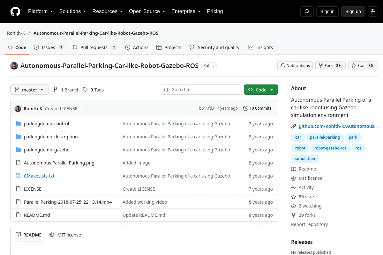The image size is (383, 255).
Task: Expand the Solutions menu
Action: [x=73, y=11]
